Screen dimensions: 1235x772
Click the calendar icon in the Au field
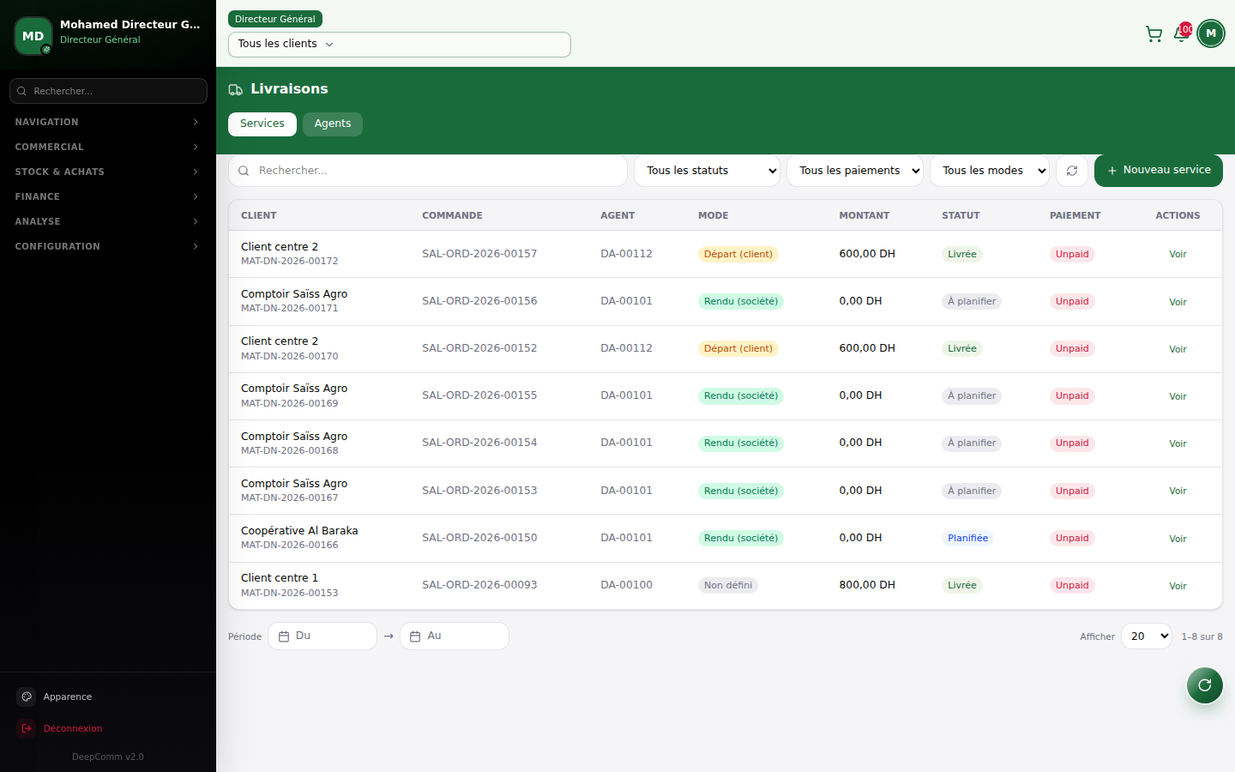pyautogui.click(x=415, y=636)
